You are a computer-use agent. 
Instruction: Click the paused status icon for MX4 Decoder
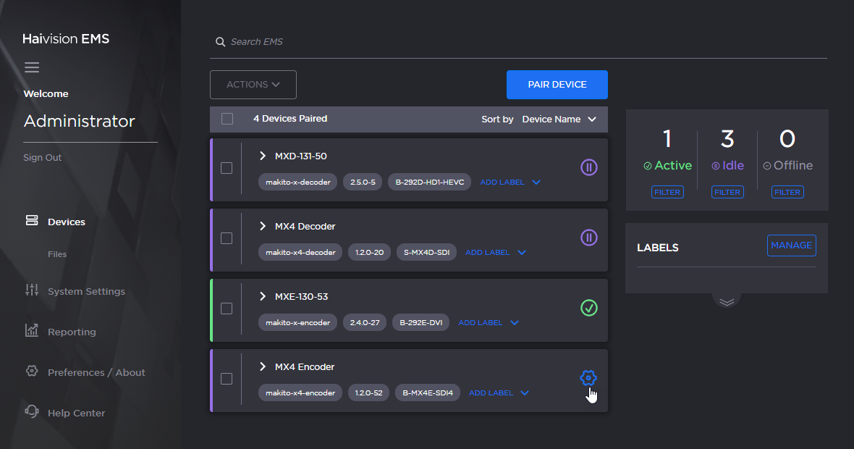coord(588,238)
